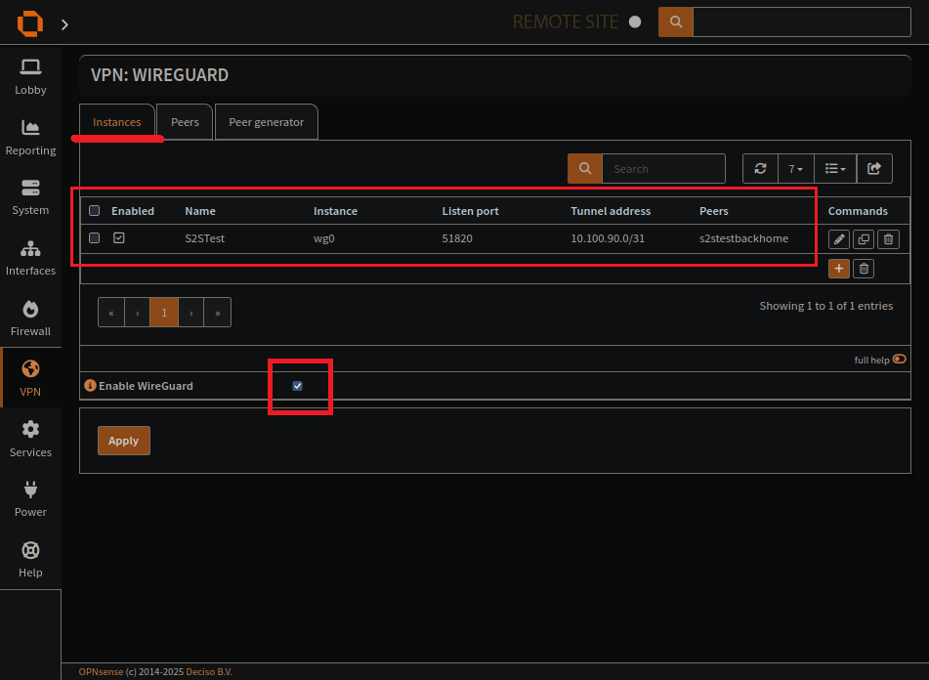Go to the previous page of results
Viewport: 929px width, 680px height.
click(x=138, y=313)
